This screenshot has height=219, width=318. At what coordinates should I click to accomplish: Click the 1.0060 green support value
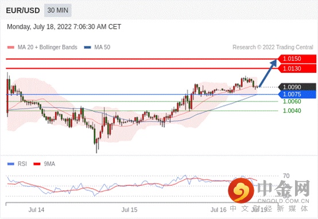point(292,101)
